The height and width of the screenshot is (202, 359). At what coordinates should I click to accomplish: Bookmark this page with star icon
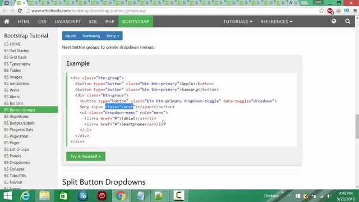point(321,11)
